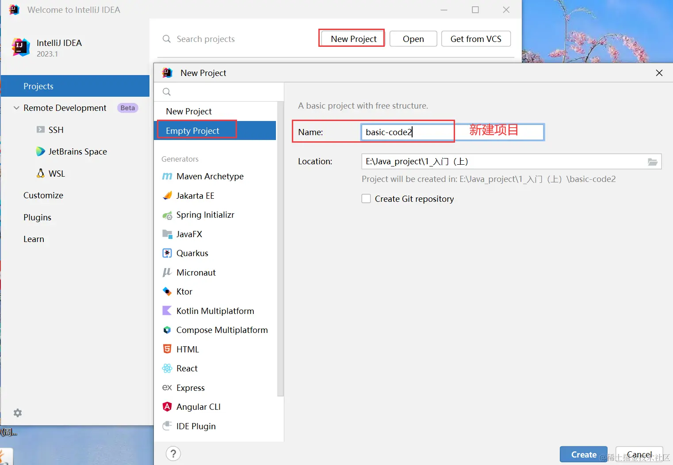Image resolution: width=673 pixels, height=465 pixels.
Task: Click the generators list scrollbar
Action: pos(280,250)
